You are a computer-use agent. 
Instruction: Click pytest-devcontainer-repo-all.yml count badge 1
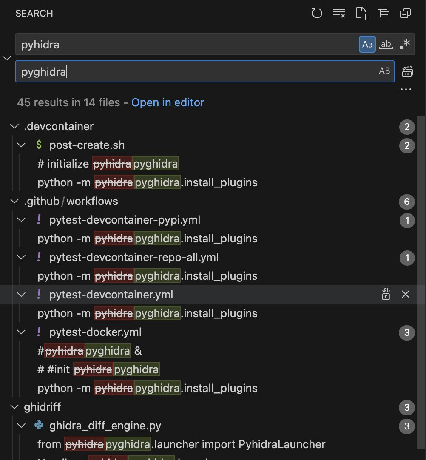(x=407, y=258)
